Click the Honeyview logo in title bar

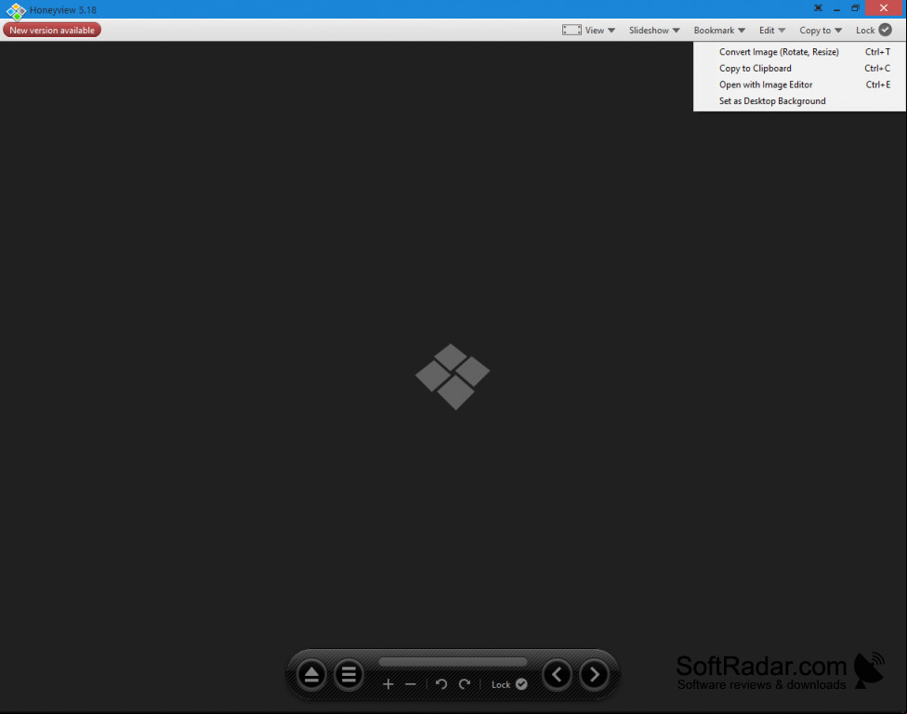coord(16,10)
